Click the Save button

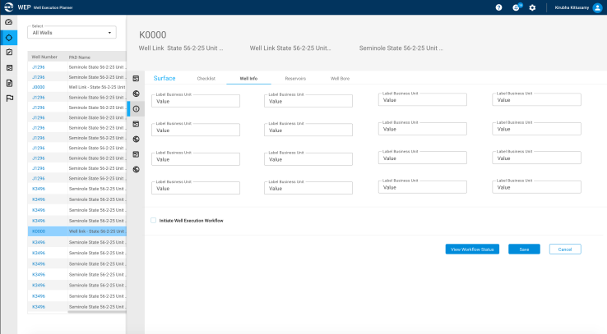click(x=524, y=249)
